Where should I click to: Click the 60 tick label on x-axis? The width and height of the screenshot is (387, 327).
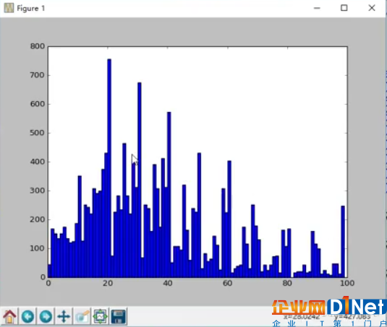227,283
